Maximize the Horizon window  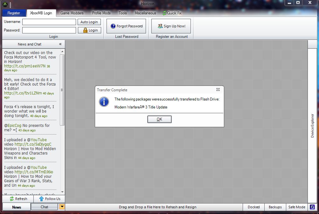pyautogui.click(x=298, y=3)
